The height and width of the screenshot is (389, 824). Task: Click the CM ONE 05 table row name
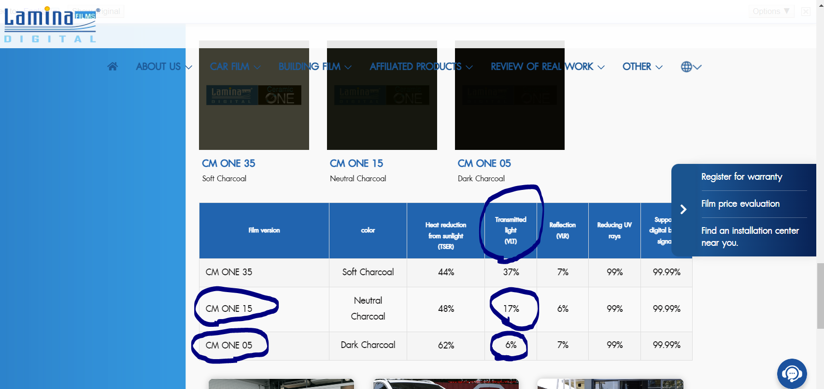(x=229, y=346)
